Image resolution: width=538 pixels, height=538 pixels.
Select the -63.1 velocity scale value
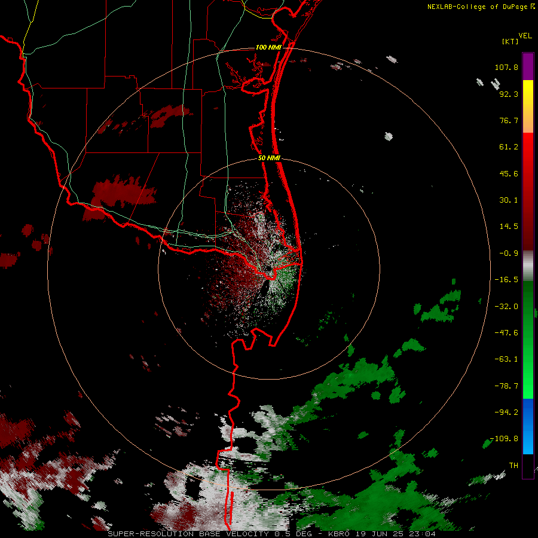[x=506, y=359]
